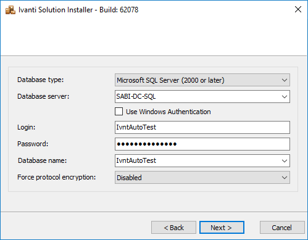Viewport: 308px width, 240px height.
Task: Click into the Login input field
Action: (202, 127)
